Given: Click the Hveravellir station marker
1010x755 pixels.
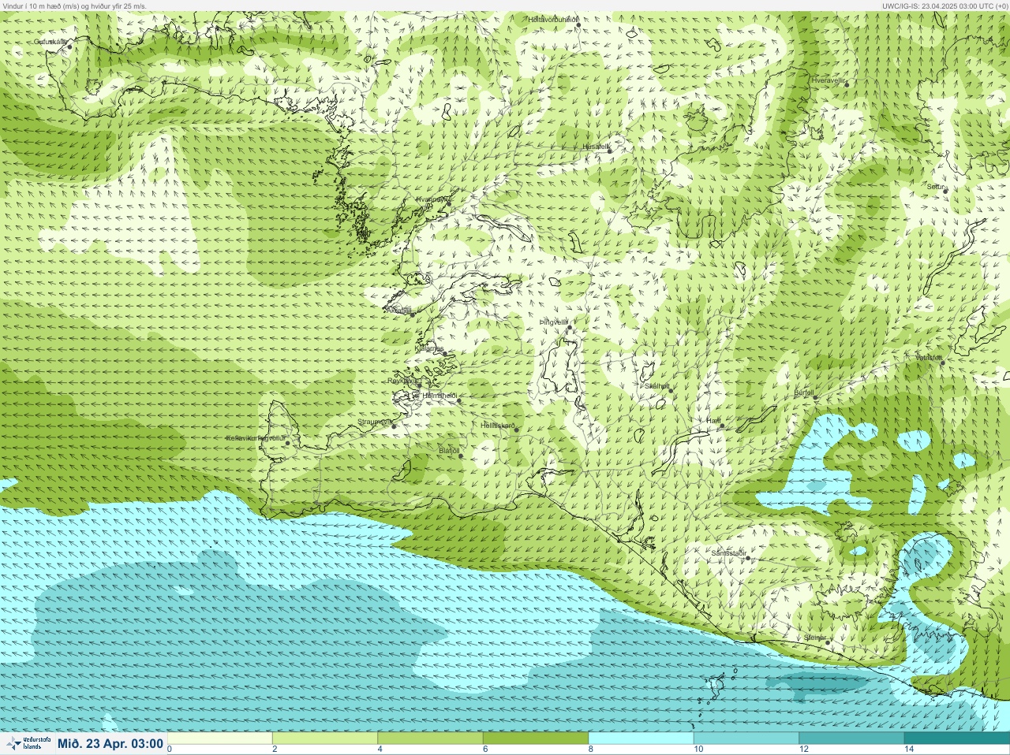Looking at the screenshot, I should point(847,84).
